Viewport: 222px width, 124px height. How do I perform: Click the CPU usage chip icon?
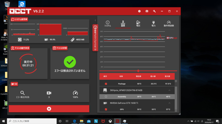pos(20,40)
